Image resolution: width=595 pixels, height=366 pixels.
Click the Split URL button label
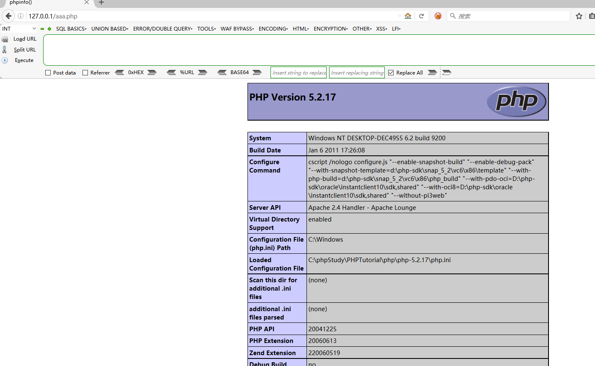pyautogui.click(x=25, y=50)
